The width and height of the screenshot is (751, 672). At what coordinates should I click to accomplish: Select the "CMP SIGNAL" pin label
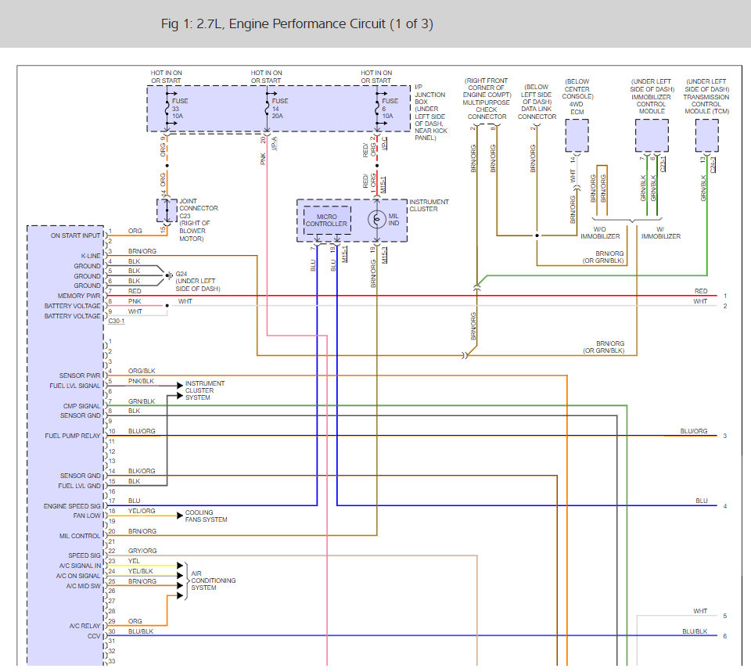81,406
